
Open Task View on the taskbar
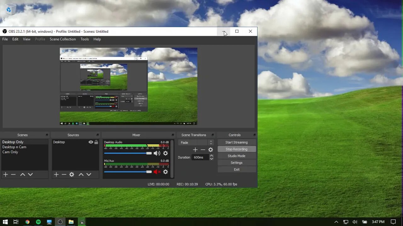(x=16, y=222)
